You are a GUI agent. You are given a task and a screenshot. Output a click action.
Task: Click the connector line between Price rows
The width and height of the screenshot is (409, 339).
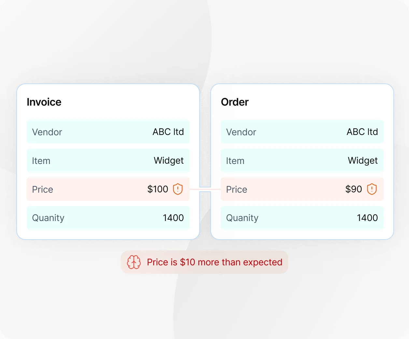[x=205, y=189]
